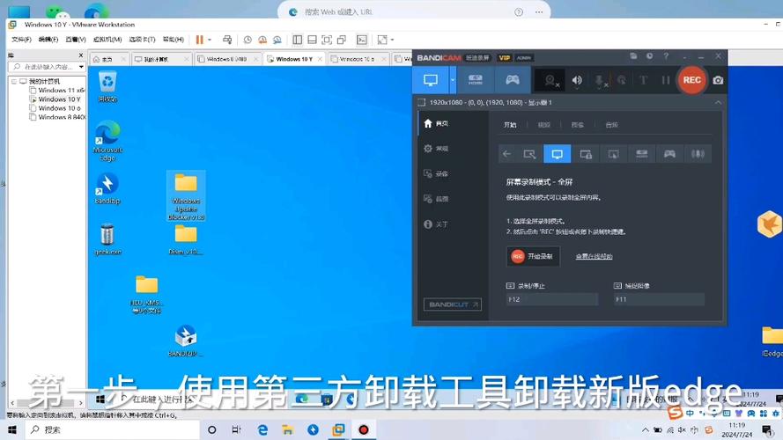Click VMware orange pause VM button
The height and width of the screenshot is (440, 783).
tap(200, 40)
